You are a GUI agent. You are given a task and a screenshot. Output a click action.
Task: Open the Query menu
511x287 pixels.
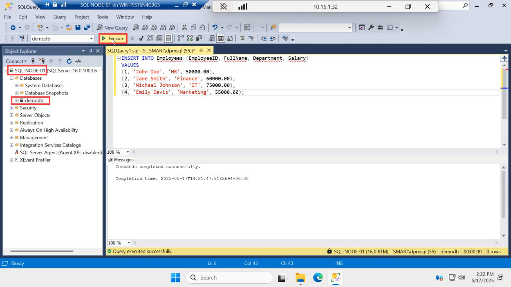(60, 17)
